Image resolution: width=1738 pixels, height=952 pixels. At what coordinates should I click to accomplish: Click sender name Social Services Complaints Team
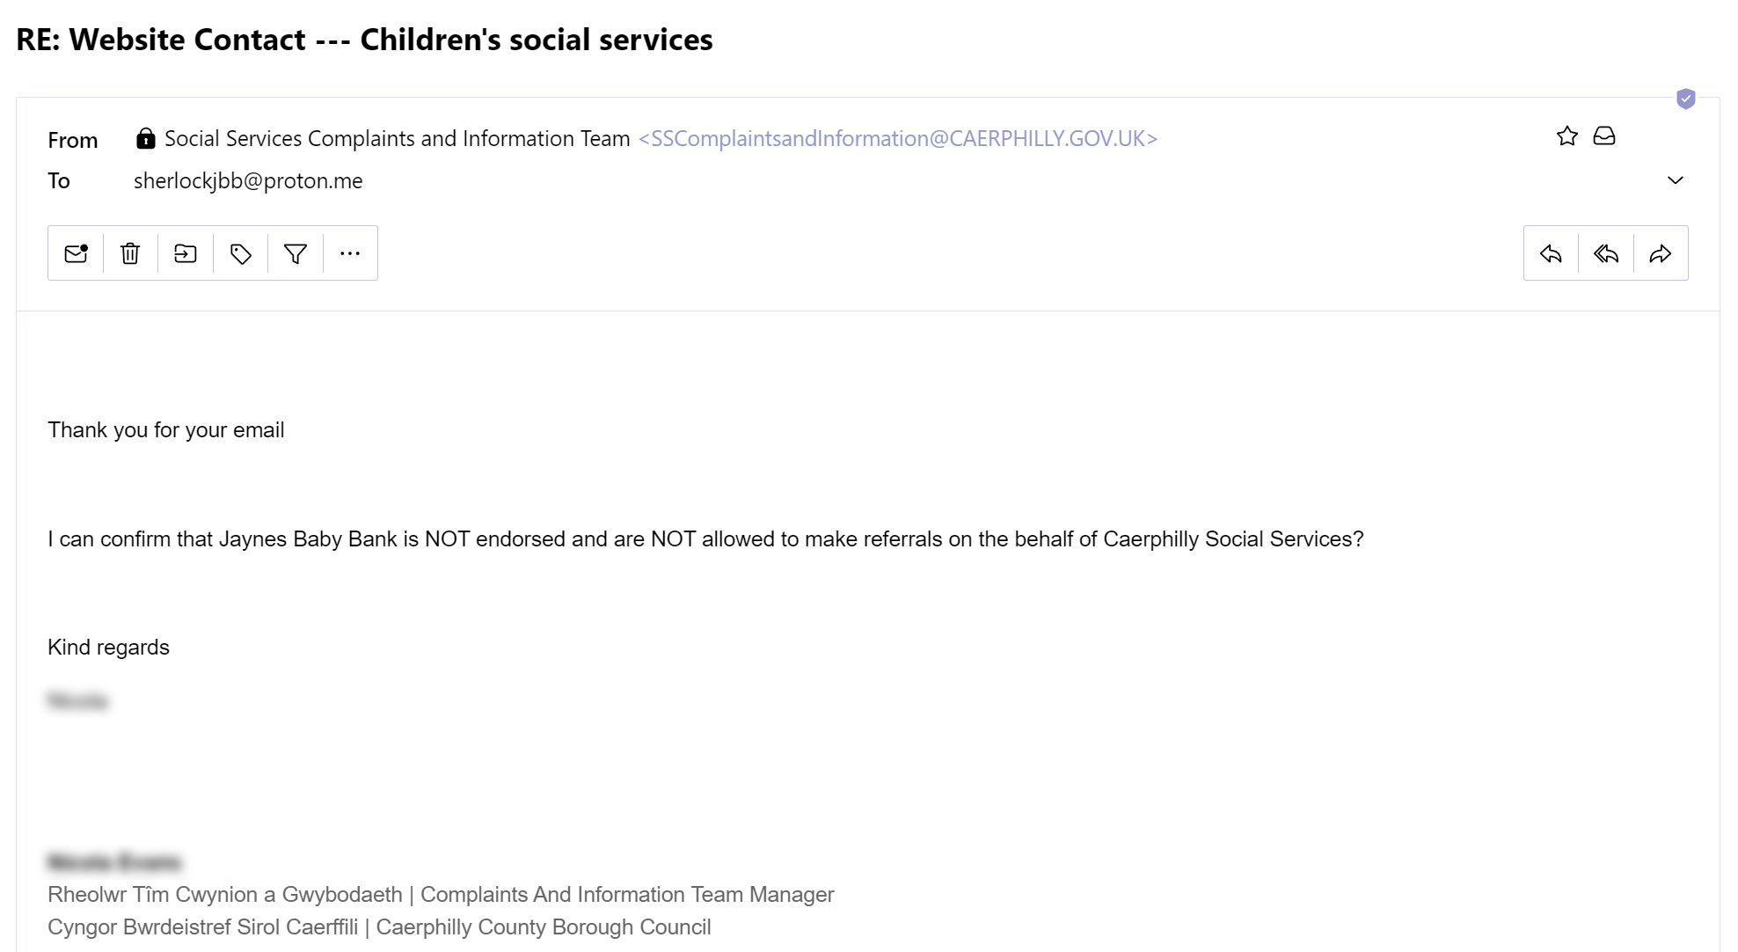pyautogui.click(x=397, y=139)
